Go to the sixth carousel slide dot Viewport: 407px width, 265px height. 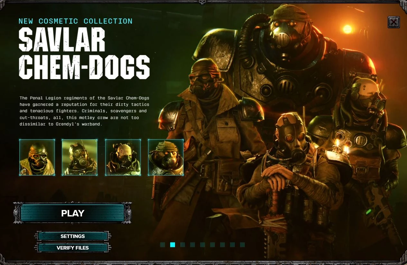pyautogui.click(x=212, y=245)
